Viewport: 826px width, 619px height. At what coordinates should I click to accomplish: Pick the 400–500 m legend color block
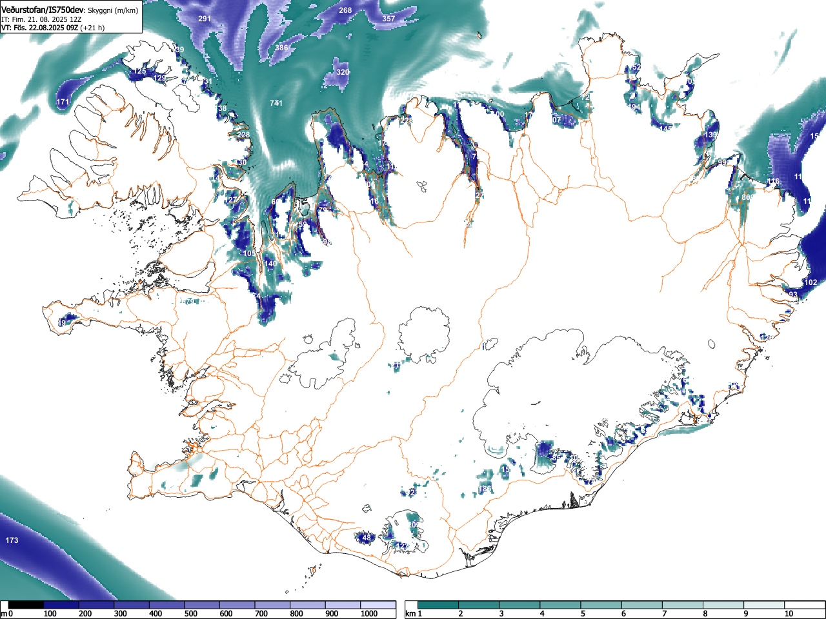167,605
